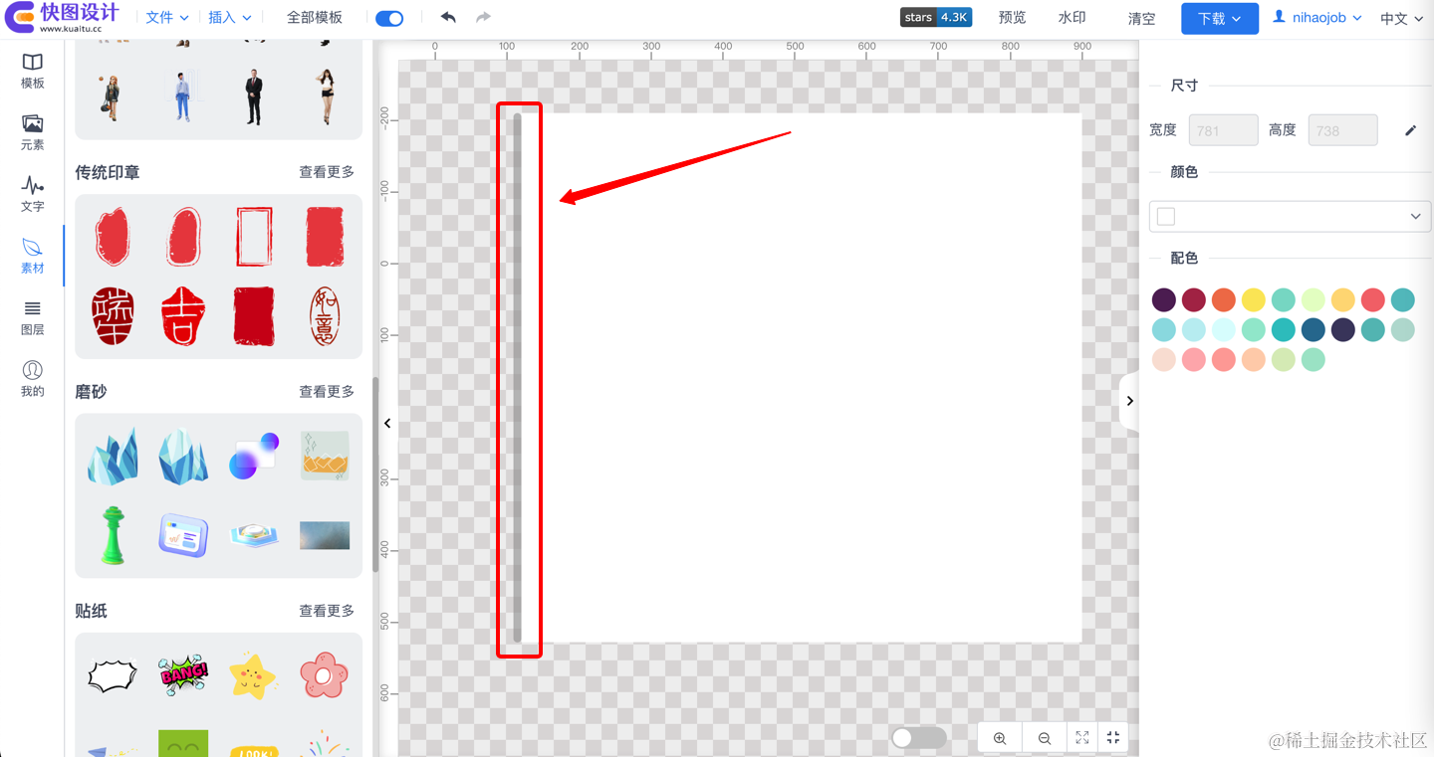
Task: Open the 模板 templates sidebar panel
Action: pos(33,71)
